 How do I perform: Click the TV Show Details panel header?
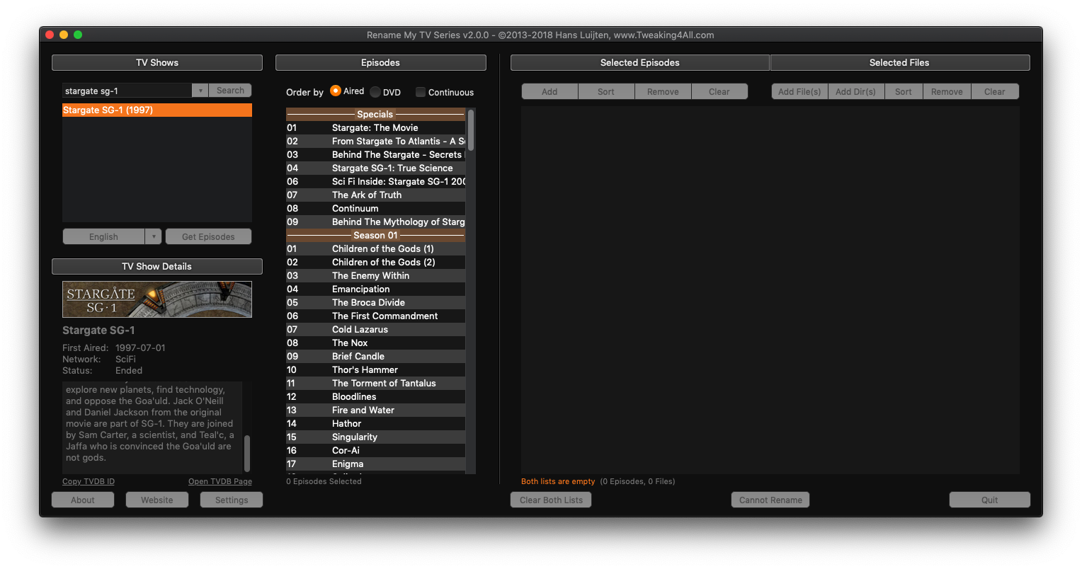tap(157, 266)
